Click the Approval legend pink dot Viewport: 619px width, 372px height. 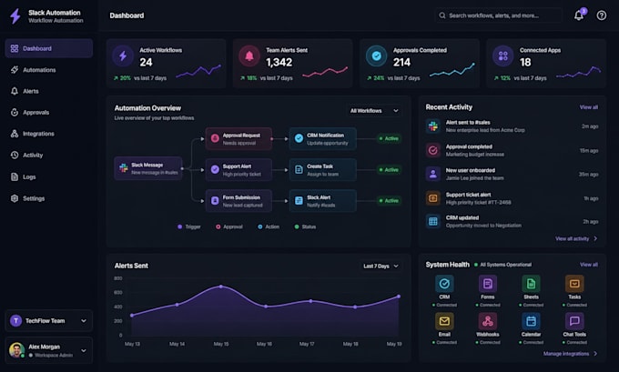click(x=218, y=226)
